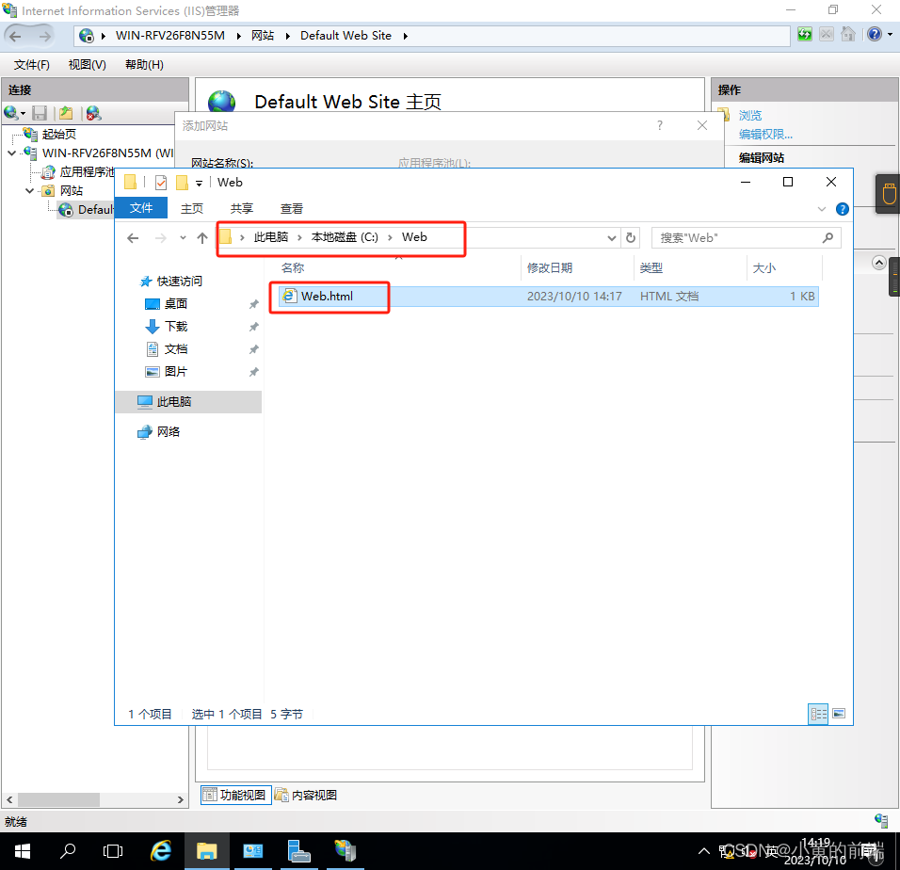Click the disconnect-server icon in the Connections toolbar
The width and height of the screenshot is (900, 870).
pos(91,113)
